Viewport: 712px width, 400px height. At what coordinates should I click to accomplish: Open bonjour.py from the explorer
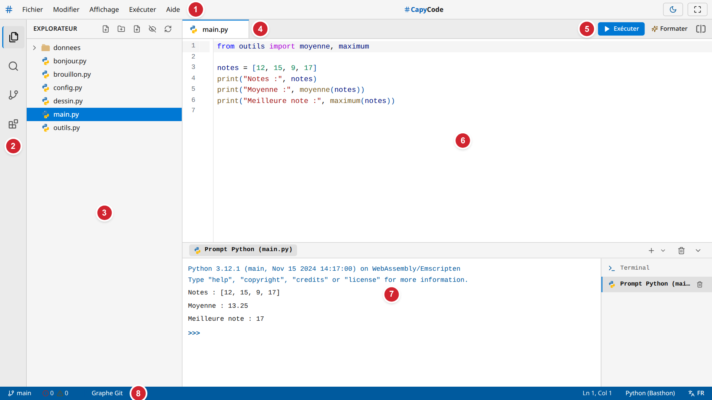click(x=104, y=61)
